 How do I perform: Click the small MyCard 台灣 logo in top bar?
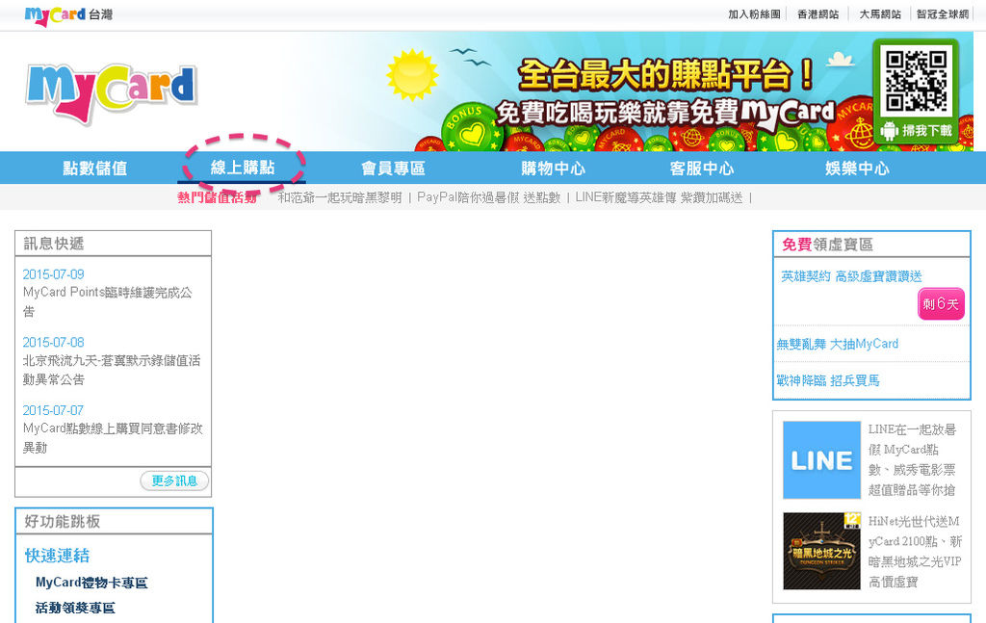point(68,15)
